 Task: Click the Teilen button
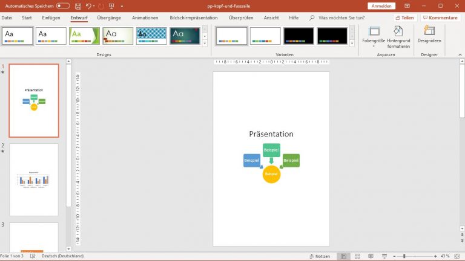tap(405, 18)
